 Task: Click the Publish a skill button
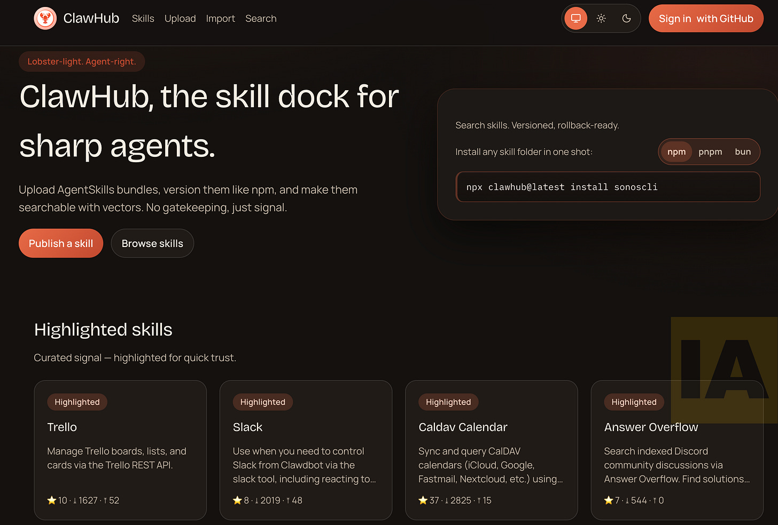click(x=60, y=243)
